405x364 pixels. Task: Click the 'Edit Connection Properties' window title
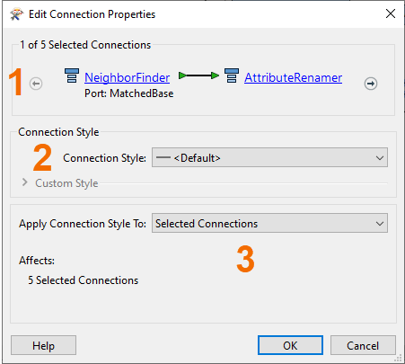pyautogui.click(x=92, y=14)
